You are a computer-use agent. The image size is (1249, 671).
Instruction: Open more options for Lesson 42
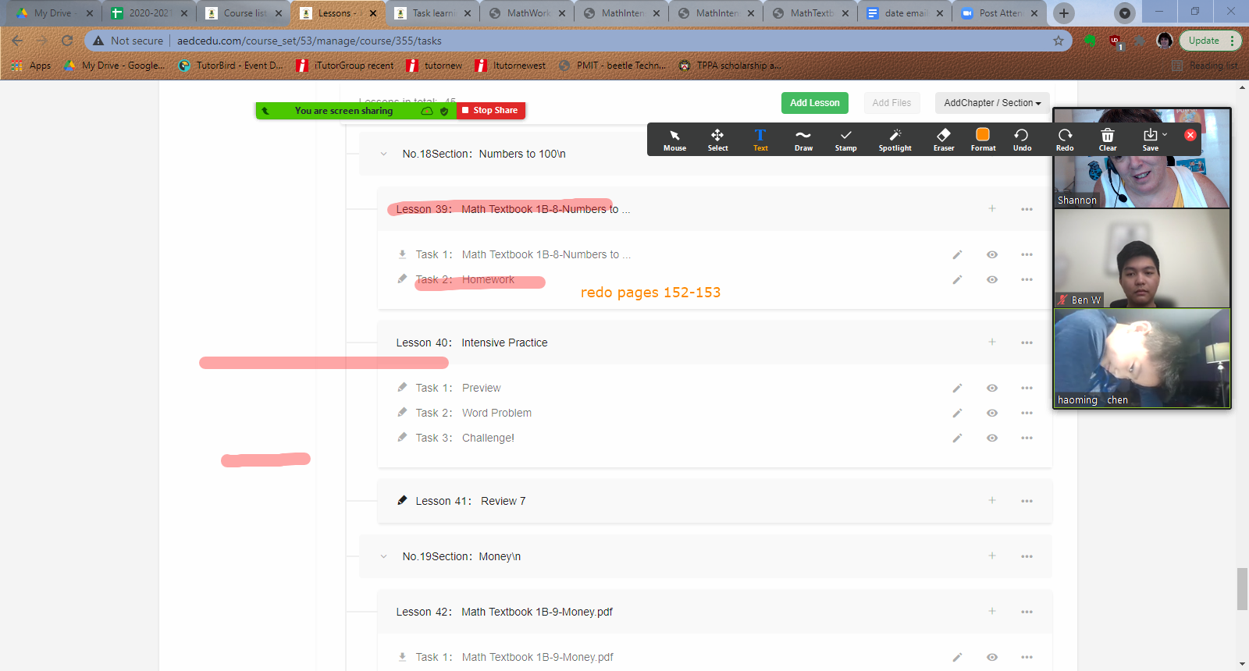click(1027, 612)
